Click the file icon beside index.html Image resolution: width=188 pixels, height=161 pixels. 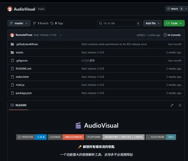[12, 77]
